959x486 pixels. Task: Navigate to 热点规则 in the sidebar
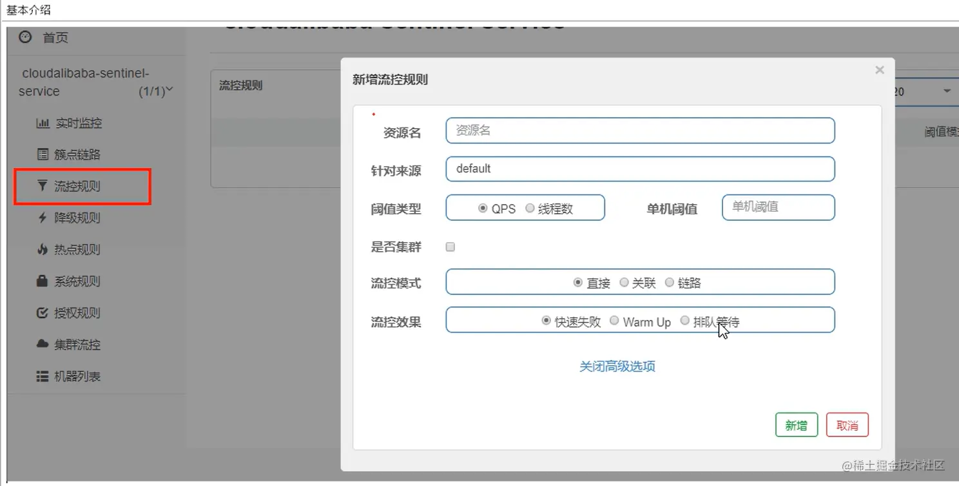pyautogui.click(x=77, y=249)
